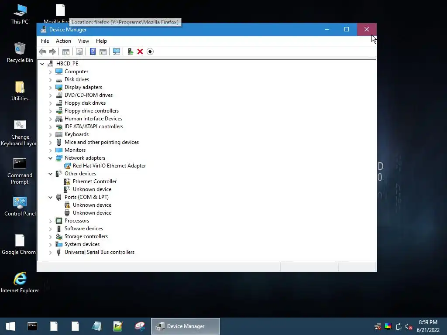Click Device Manager taskbar button
This screenshot has width=447, height=335.
coord(185,326)
